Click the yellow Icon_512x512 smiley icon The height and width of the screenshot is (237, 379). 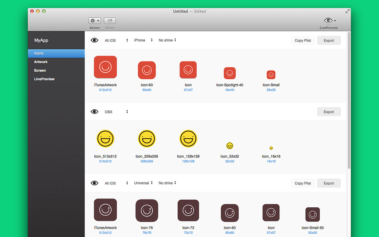(x=105, y=138)
